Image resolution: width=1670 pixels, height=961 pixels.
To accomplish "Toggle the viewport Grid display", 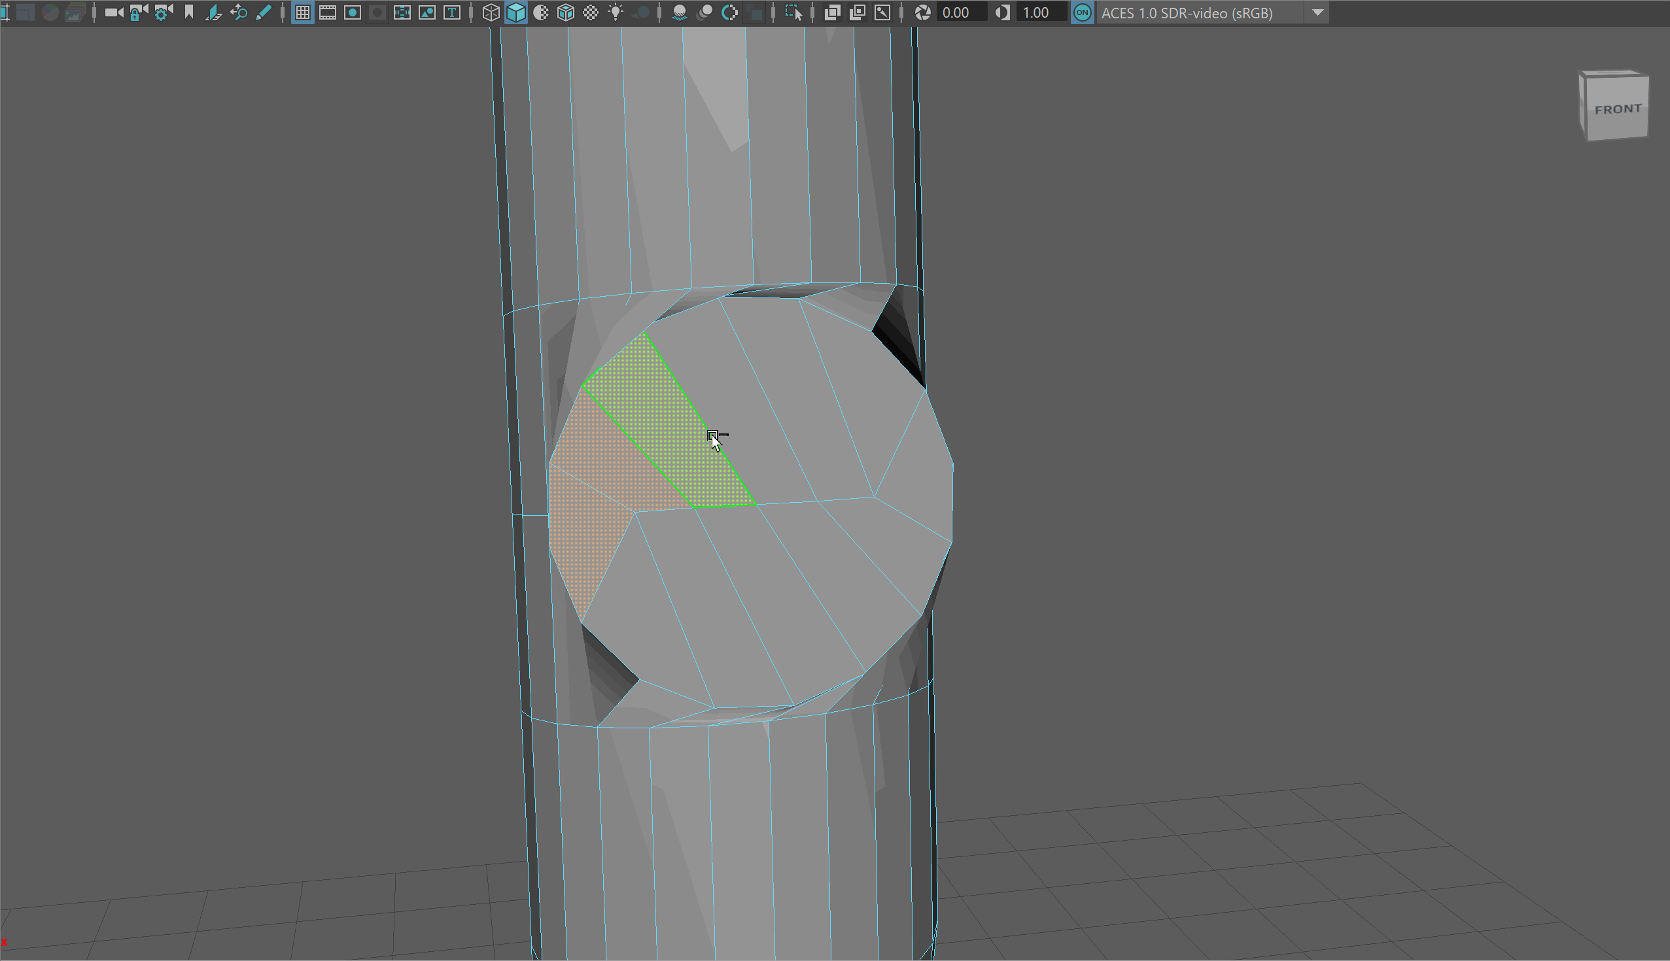I will pos(302,12).
